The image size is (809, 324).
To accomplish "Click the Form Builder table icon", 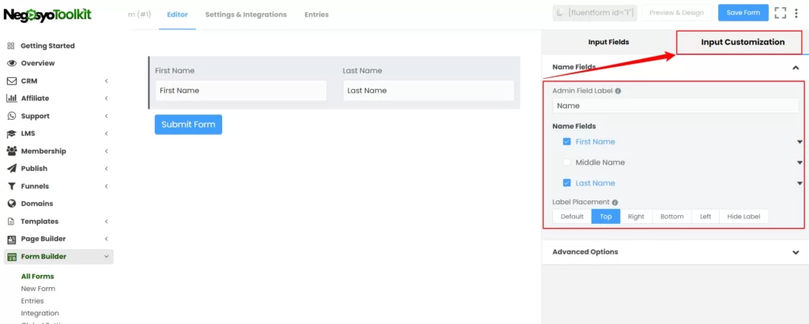I will tap(11, 256).
